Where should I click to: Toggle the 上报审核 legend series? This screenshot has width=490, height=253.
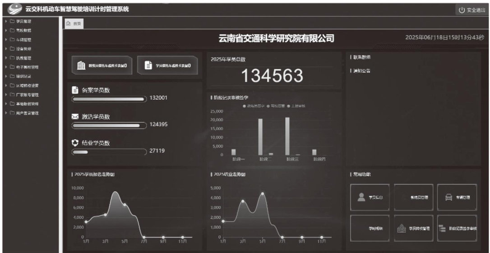[296, 106]
